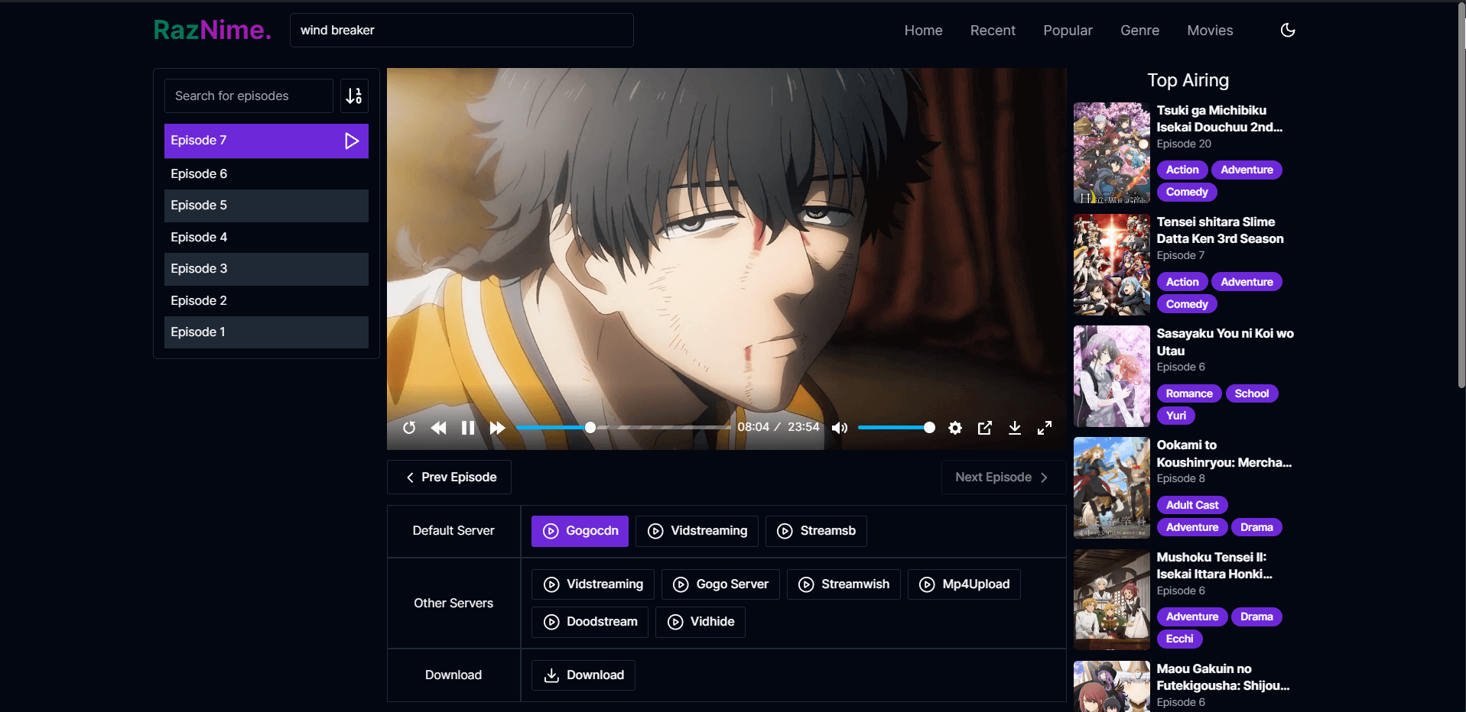Viewport: 1466px width, 712px height.
Task: Open the Popular page
Action: pos(1068,31)
